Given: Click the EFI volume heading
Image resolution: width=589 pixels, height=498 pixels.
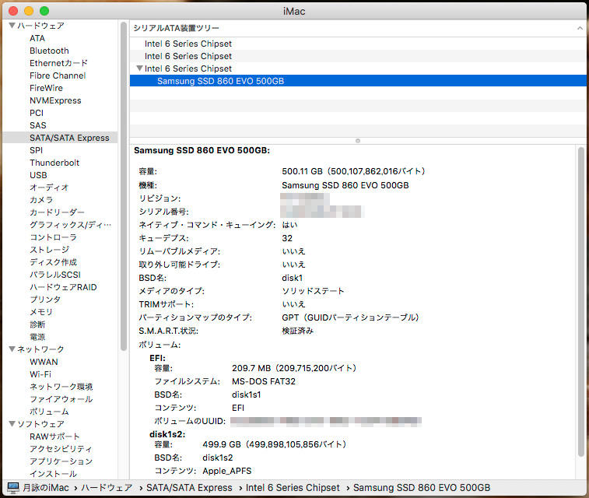Looking at the screenshot, I should pyautogui.click(x=157, y=358).
